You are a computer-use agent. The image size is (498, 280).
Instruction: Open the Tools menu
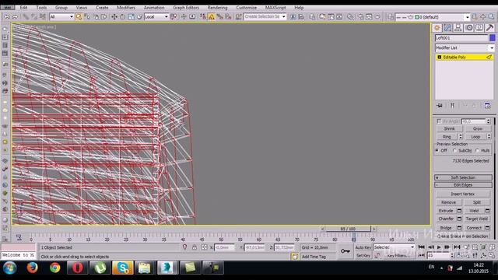click(x=41, y=7)
